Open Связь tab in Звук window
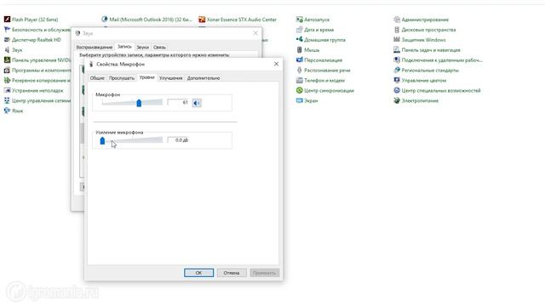This screenshot has width=545, height=306. pyautogui.click(x=159, y=48)
